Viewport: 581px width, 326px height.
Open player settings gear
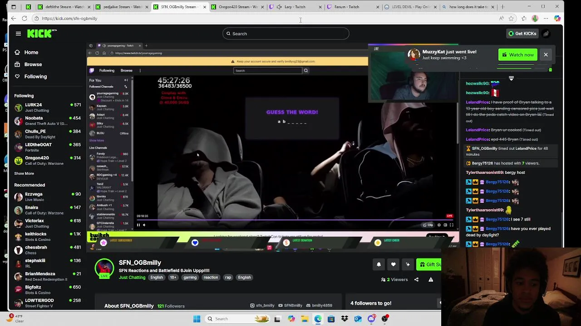[439, 225]
